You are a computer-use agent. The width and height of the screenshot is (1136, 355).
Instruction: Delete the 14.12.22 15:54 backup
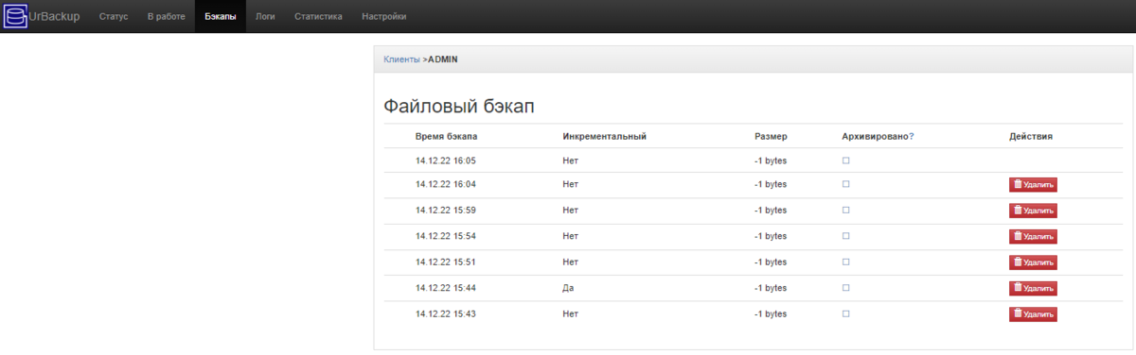coord(1033,237)
